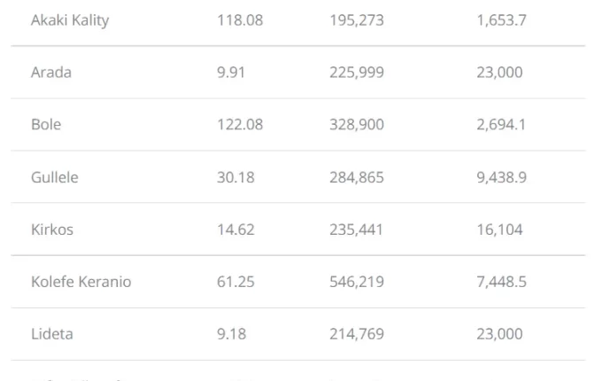
Task: Click area value 122.08 for Bole
Action: click(240, 125)
